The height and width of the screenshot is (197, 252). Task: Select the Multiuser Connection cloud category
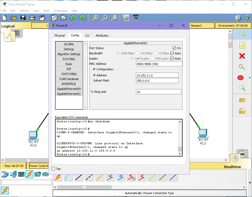[x=46, y=174]
